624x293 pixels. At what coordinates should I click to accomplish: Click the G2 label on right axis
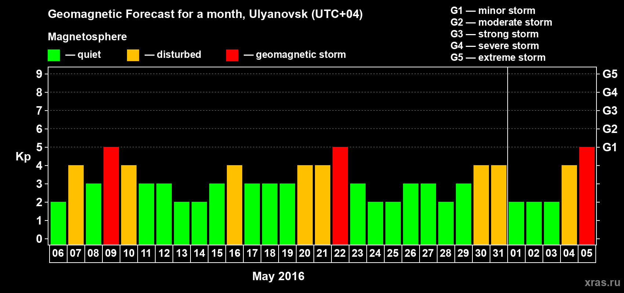[x=610, y=129]
